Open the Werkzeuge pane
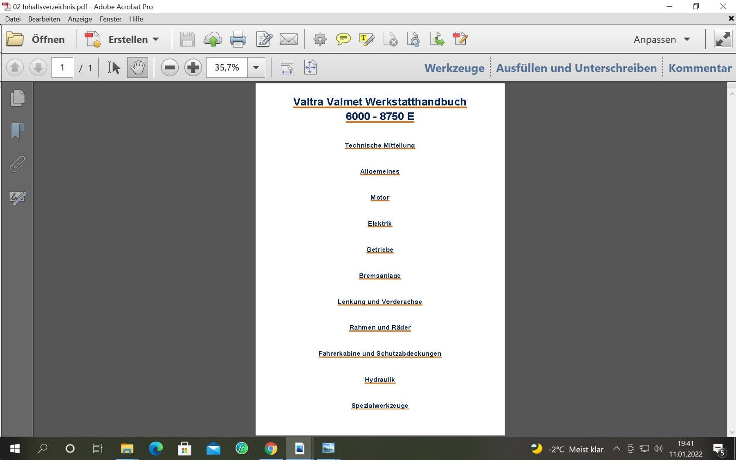 click(x=454, y=68)
